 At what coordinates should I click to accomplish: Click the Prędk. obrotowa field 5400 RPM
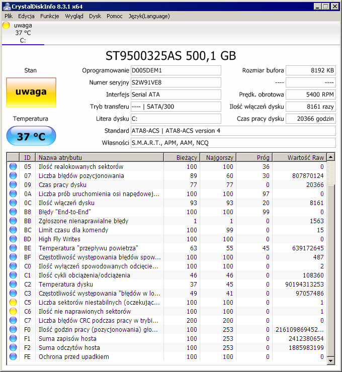point(311,95)
